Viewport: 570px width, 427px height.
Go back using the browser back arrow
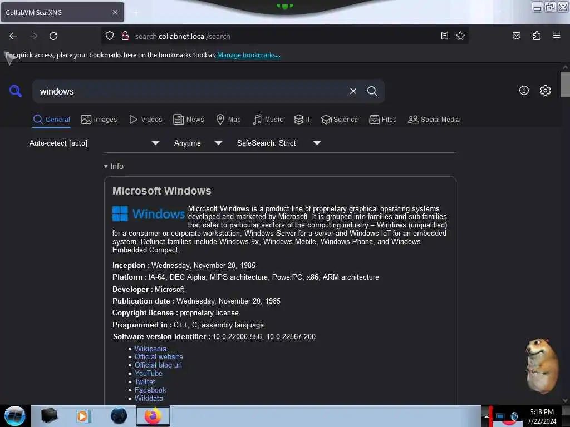click(x=13, y=36)
